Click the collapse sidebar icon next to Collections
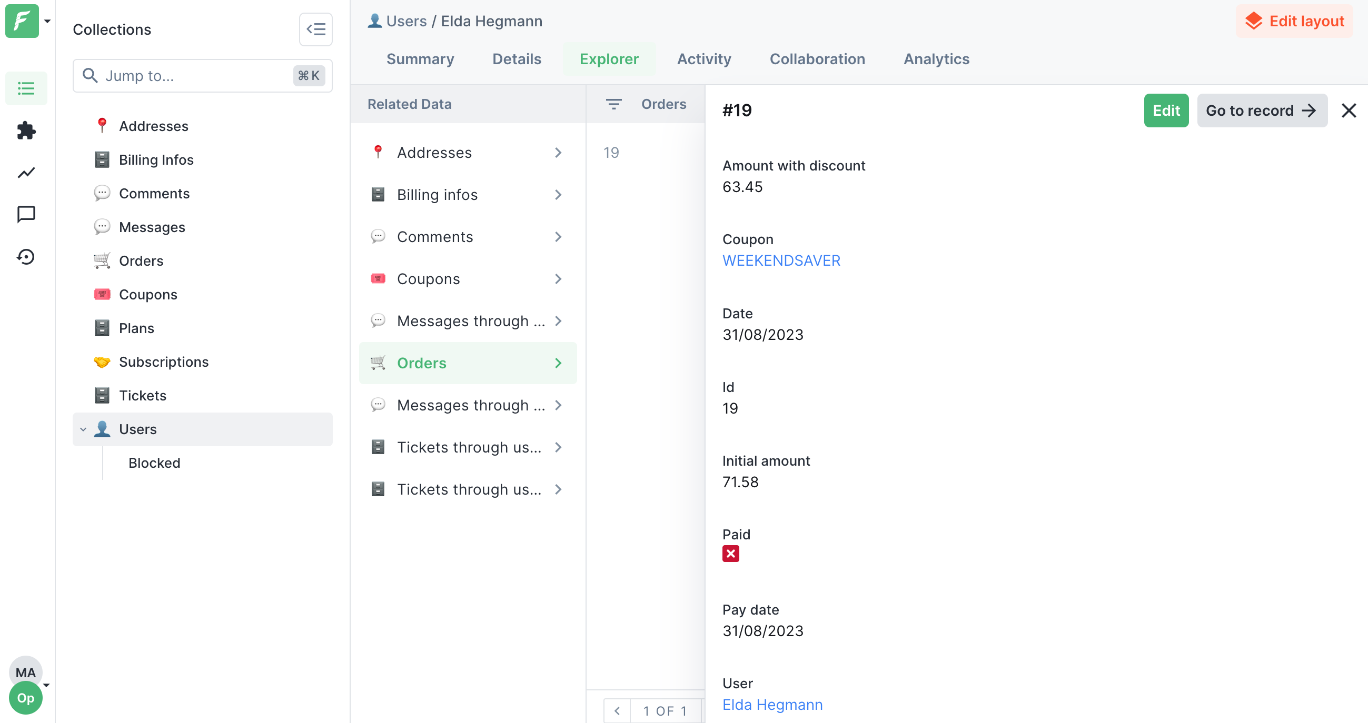1368x723 pixels. point(315,29)
